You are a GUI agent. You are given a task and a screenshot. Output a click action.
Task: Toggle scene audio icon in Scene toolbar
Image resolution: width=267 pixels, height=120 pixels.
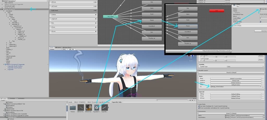[x=70, y=50]
